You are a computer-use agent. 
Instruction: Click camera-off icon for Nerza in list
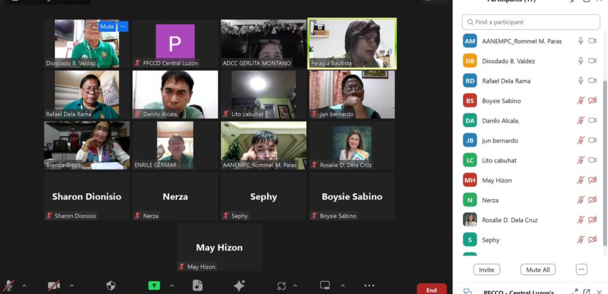coord(593,200)
